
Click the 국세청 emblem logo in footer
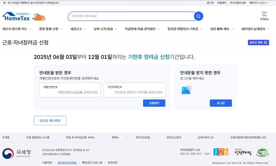point(8,153)
